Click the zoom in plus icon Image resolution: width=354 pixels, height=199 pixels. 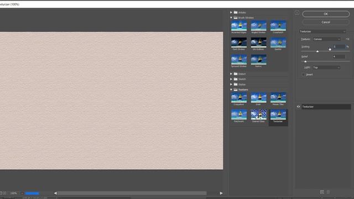(x=4, y=193)
